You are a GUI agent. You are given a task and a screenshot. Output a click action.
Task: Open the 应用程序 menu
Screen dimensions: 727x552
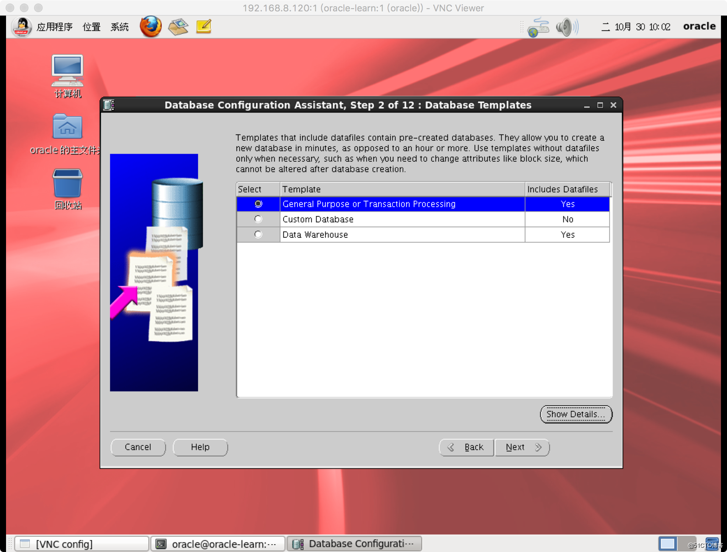tap(55, 27)
